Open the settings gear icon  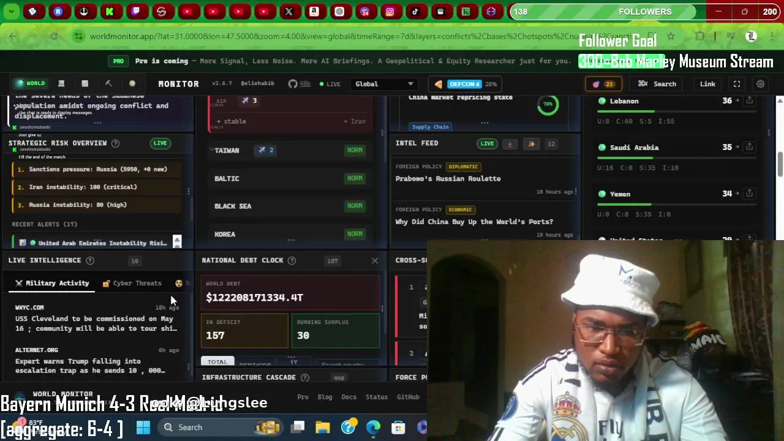tap(760, 84)
